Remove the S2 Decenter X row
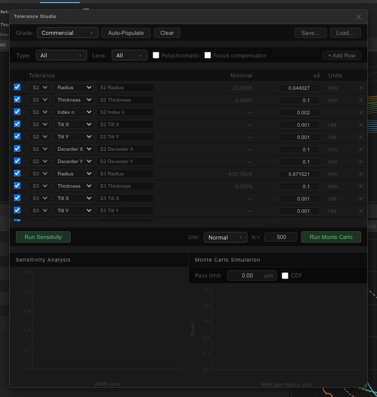The image size is (377, 397). pyautogui.click(x=361, y=149)
